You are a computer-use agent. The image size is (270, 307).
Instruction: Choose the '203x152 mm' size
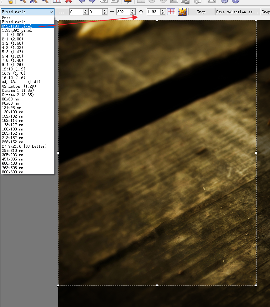click(27, 134)
